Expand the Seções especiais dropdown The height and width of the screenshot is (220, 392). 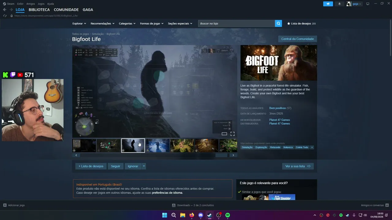180,24
